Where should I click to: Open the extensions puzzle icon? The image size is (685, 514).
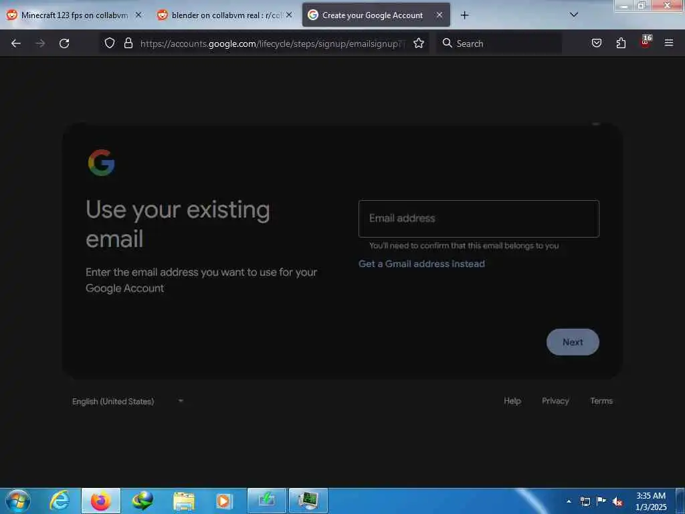tap(621, 43)
